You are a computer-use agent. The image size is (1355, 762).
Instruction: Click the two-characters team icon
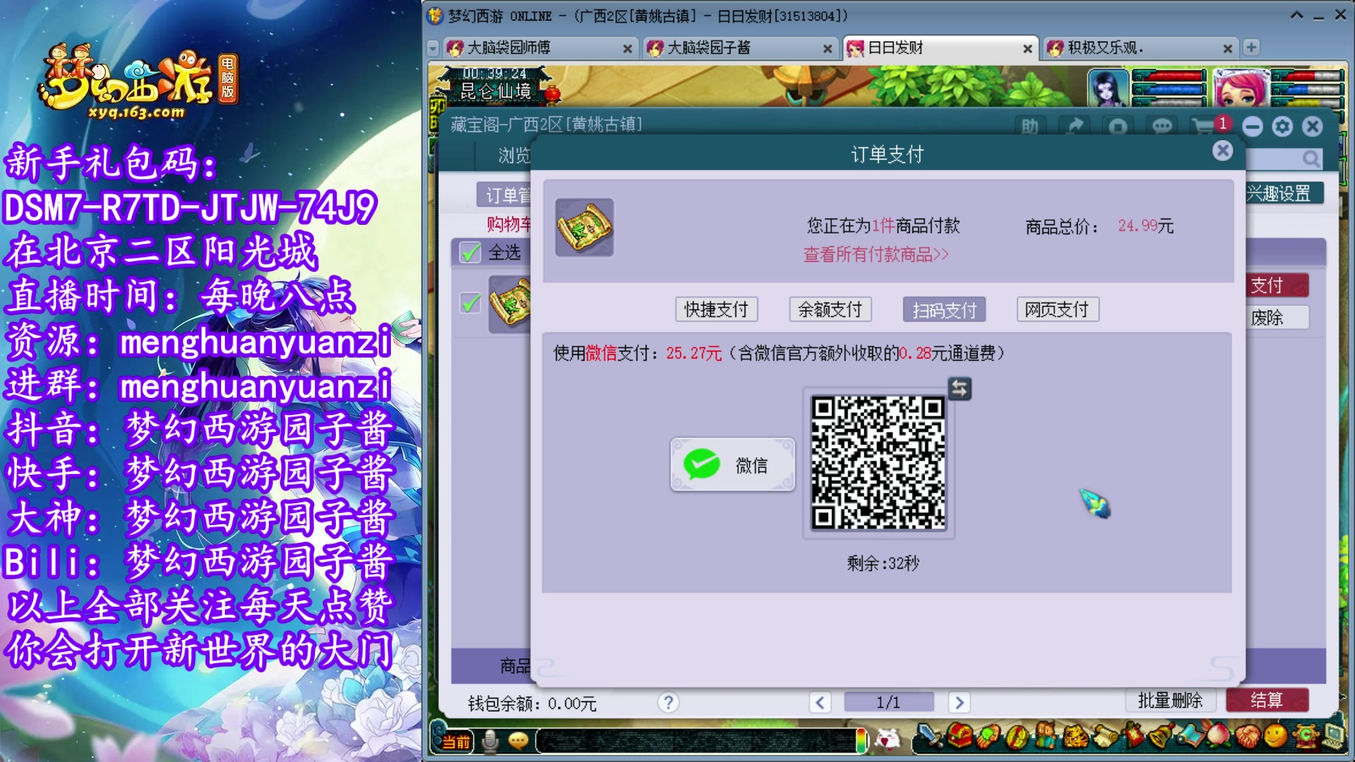1046,735
